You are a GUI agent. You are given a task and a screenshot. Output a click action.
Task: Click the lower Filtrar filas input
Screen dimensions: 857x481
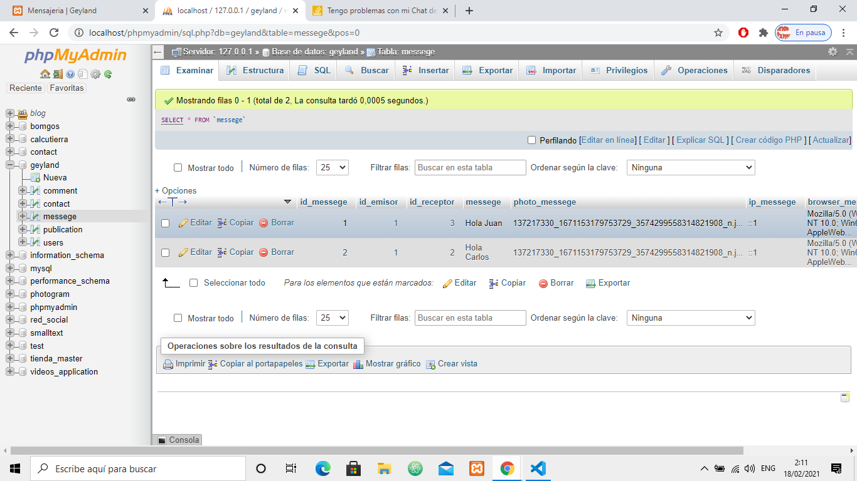point(471,318)
